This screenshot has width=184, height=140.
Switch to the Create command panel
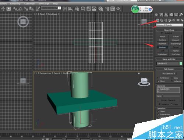(x=156, y=15)
